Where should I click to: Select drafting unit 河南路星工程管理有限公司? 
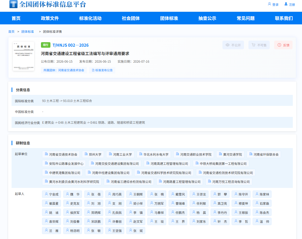[180, 182]
